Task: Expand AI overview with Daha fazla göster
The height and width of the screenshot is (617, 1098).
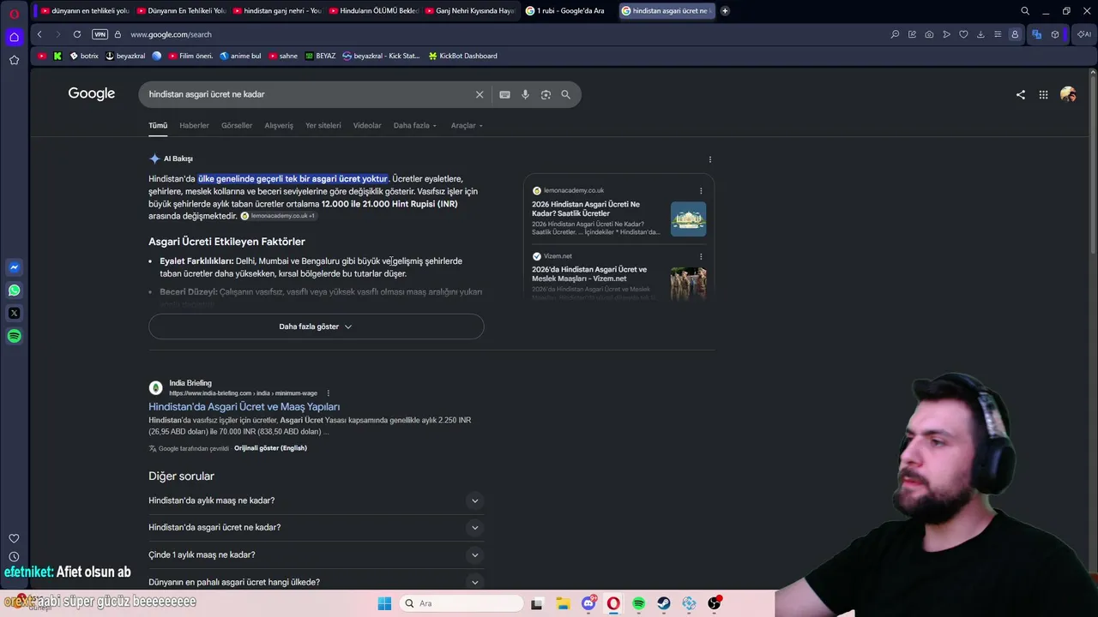Action: (x=316, y=326)
